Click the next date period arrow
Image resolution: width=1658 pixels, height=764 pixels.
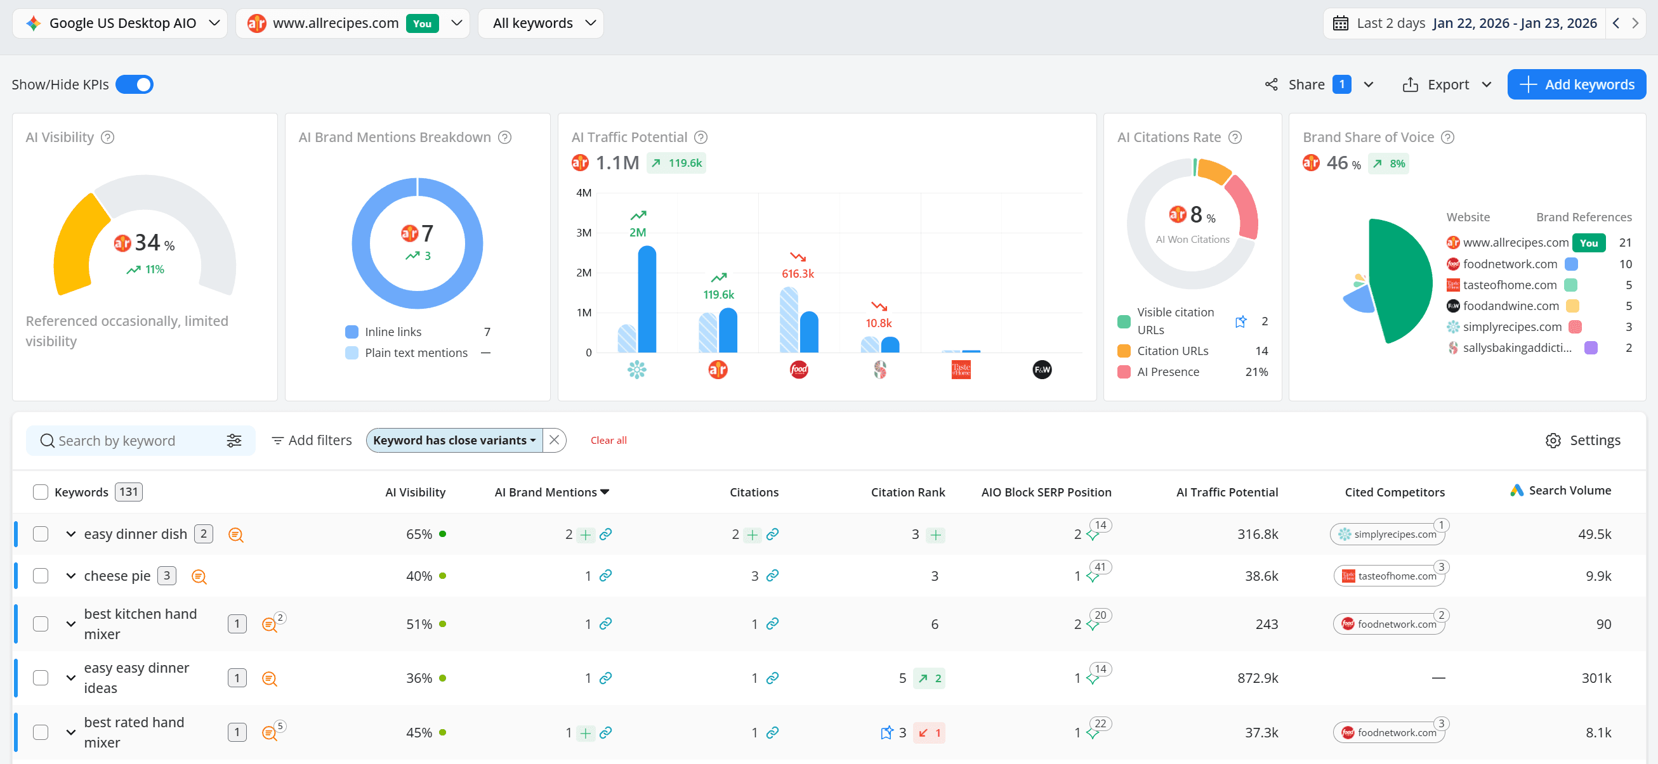[1635, 23]
